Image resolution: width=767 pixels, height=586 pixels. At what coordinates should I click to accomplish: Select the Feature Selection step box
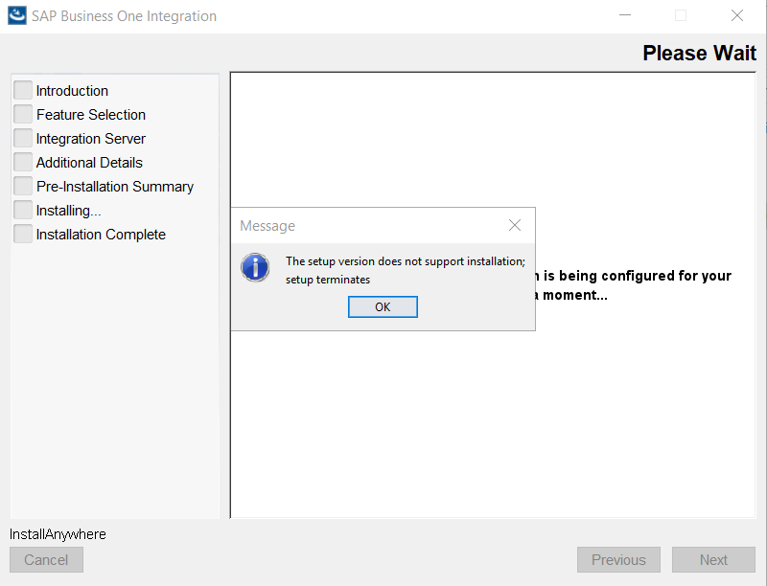point(23,114)
